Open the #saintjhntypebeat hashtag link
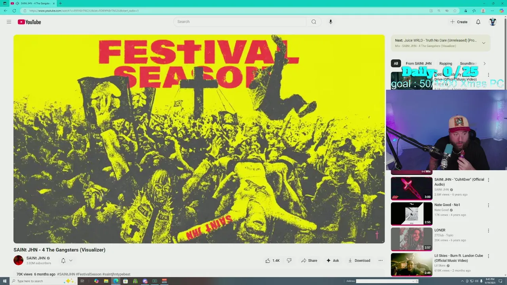 tap(116, 274)
